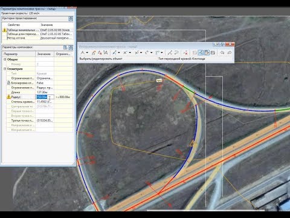Open the spiral tools dropdown arrow

[x=162, y=53]
